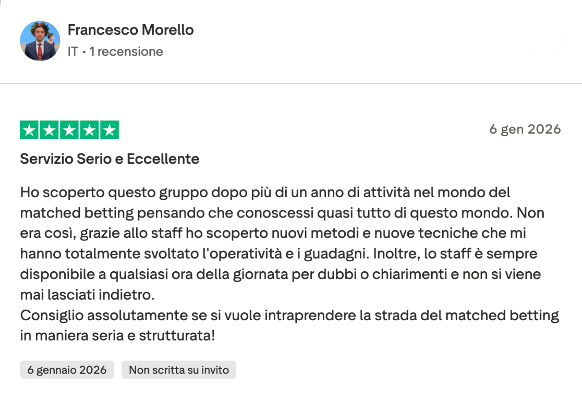
Task: Click the line starting Consiglio assolutamente
Action: point(290,315)
